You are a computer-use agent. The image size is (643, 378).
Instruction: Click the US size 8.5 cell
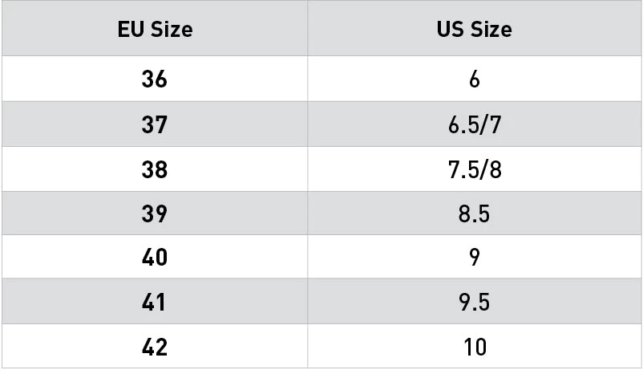point(474,213)
